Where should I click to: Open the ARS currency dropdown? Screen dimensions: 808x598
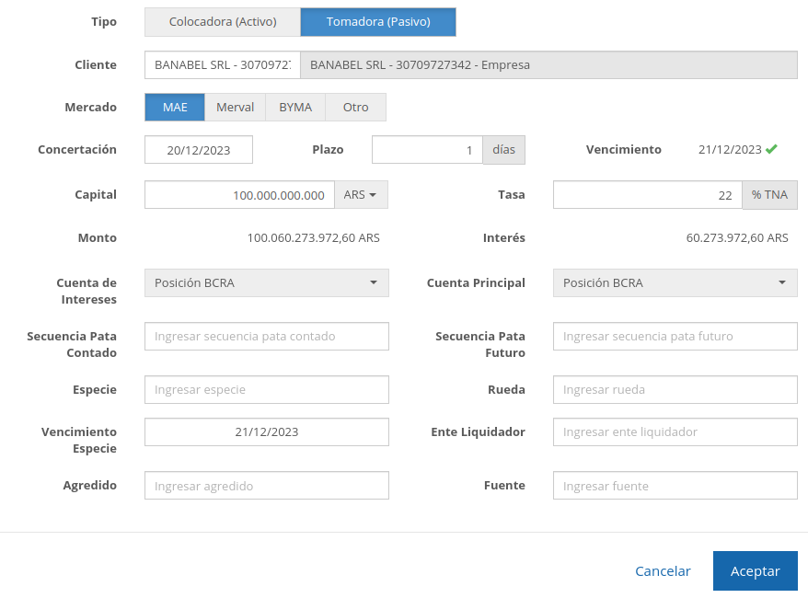(x=361, y=195)
